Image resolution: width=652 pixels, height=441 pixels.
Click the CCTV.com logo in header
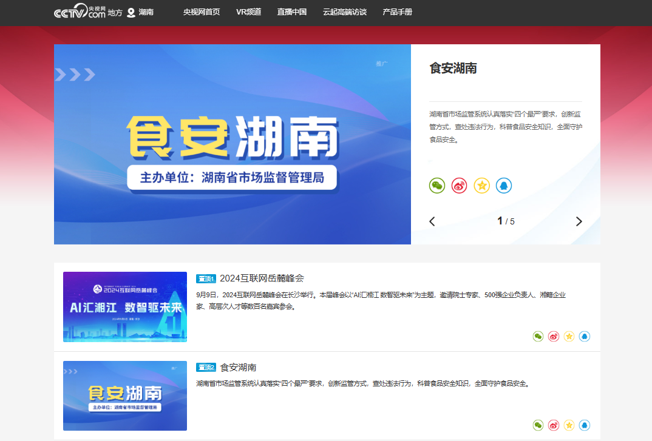[80, 12]
